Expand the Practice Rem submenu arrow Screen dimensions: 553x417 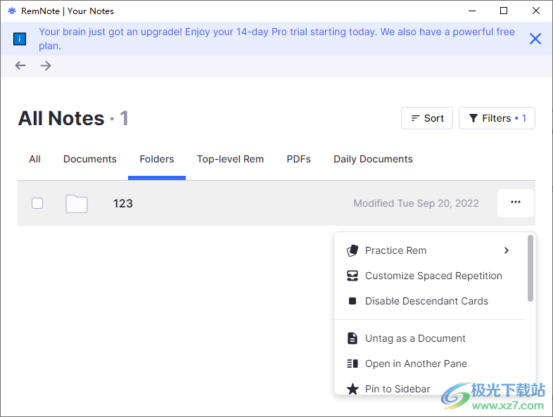pos(507,250)
